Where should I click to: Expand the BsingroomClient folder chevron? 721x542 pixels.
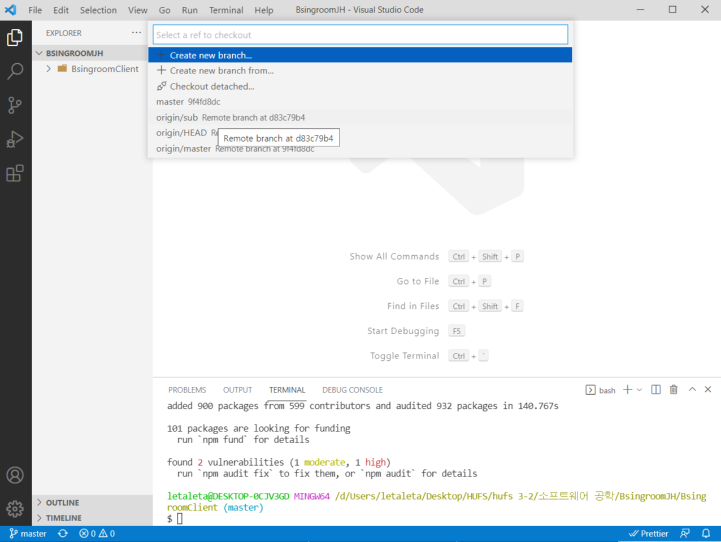point(49,68)
